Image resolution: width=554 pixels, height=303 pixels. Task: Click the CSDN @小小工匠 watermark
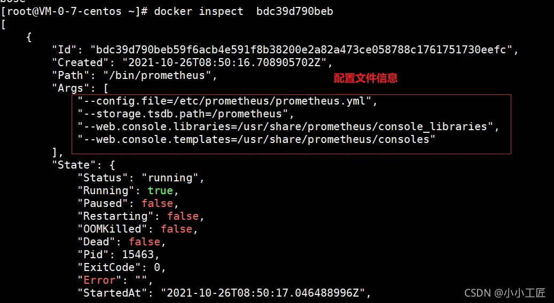(x=505, y=292)
